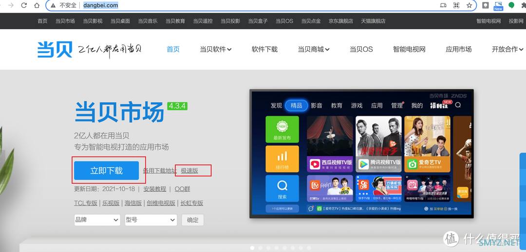This screenshot has width=526, height=252.
Task: Open the 极速版 link
Action: click(189, 171)
